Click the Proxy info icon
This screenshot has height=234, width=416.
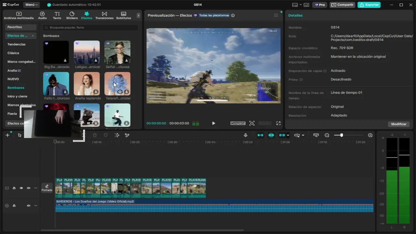point(301,80)
